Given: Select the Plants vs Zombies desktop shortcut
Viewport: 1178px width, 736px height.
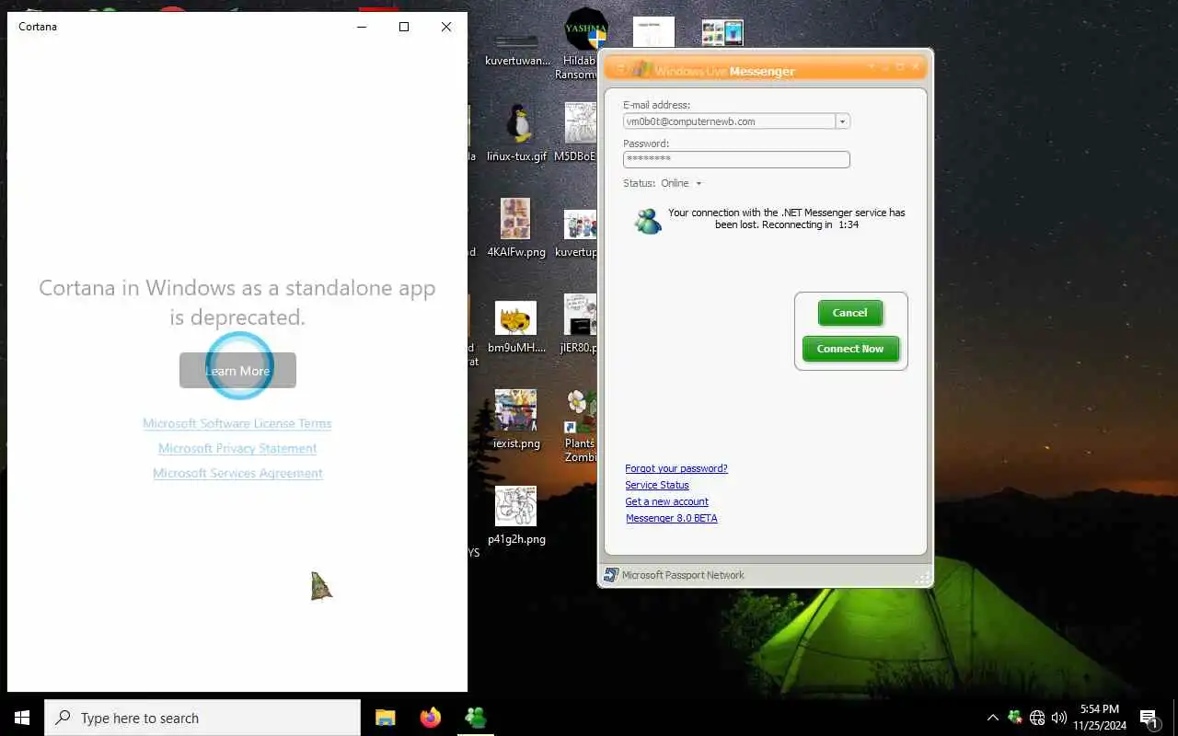Looking at the screenshot, I should pos(580,426).
